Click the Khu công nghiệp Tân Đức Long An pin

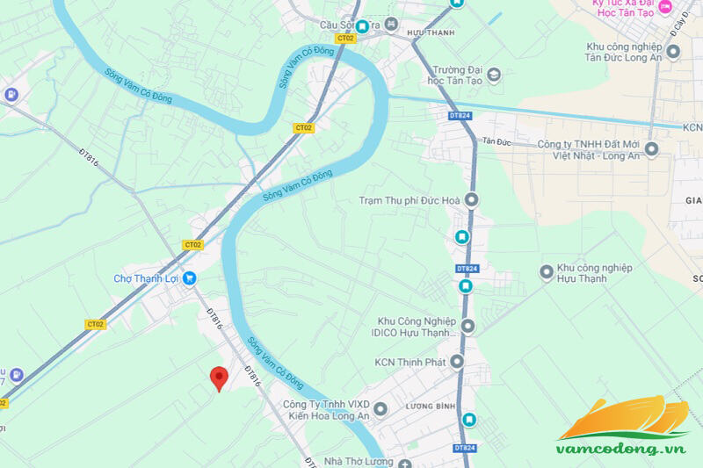[x=673, y=52]
